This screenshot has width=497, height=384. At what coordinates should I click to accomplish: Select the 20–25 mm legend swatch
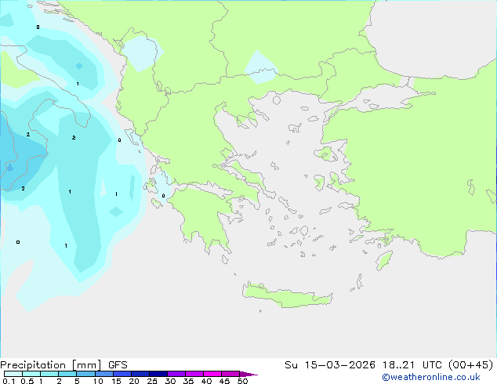click(x=140, y=374)
